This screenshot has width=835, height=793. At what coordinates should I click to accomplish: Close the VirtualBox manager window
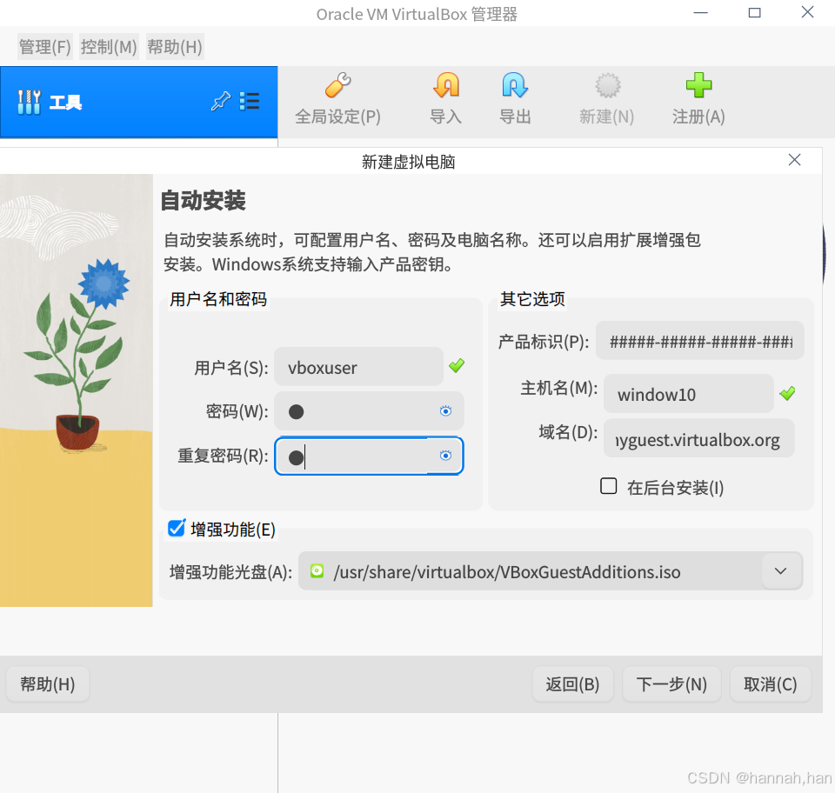click(x=807, y=12)
